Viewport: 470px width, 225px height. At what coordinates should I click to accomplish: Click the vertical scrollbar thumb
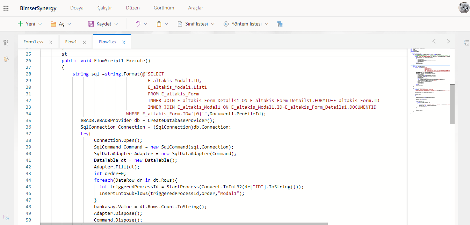[x=452, y=104]
